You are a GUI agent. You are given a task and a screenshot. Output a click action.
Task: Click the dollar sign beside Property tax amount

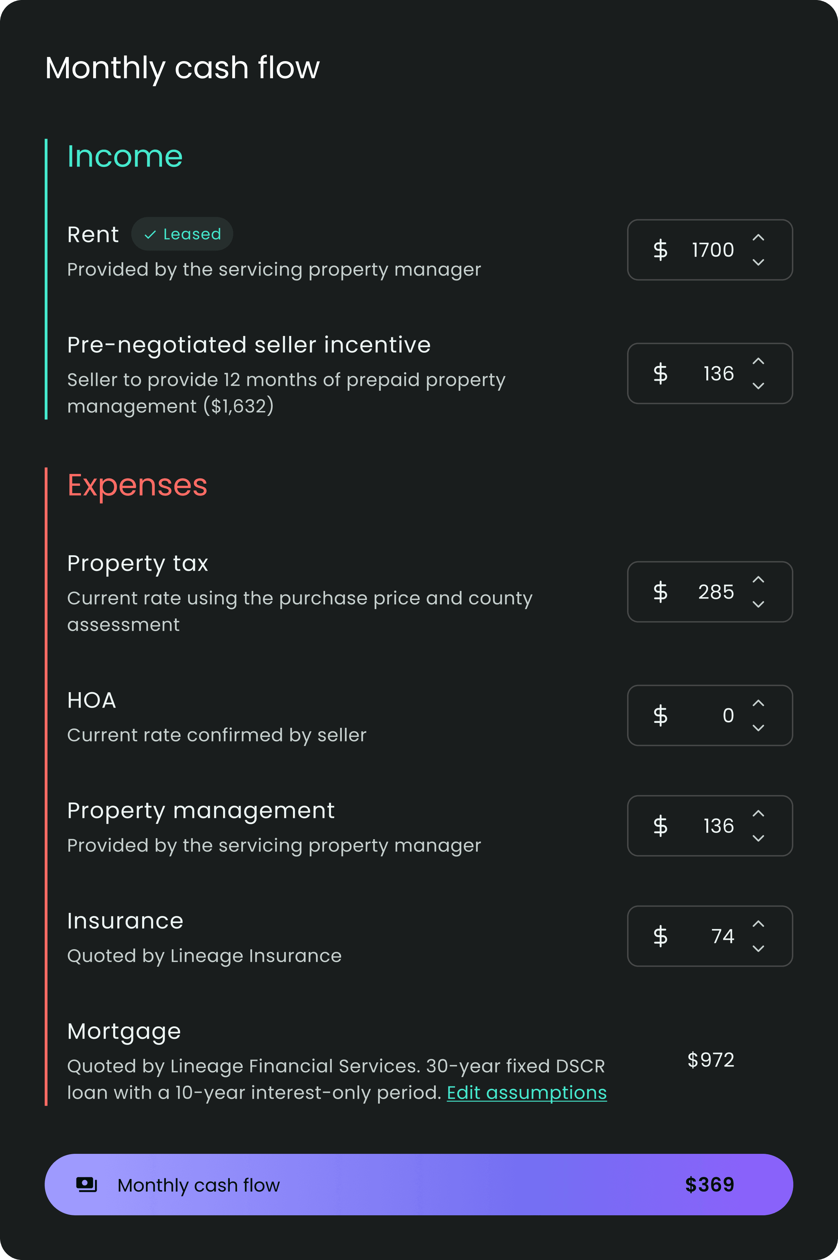[x=660, y=592]
